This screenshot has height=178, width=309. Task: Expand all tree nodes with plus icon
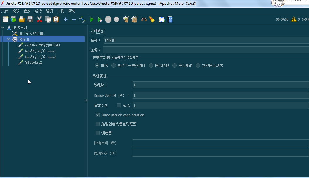65,19
